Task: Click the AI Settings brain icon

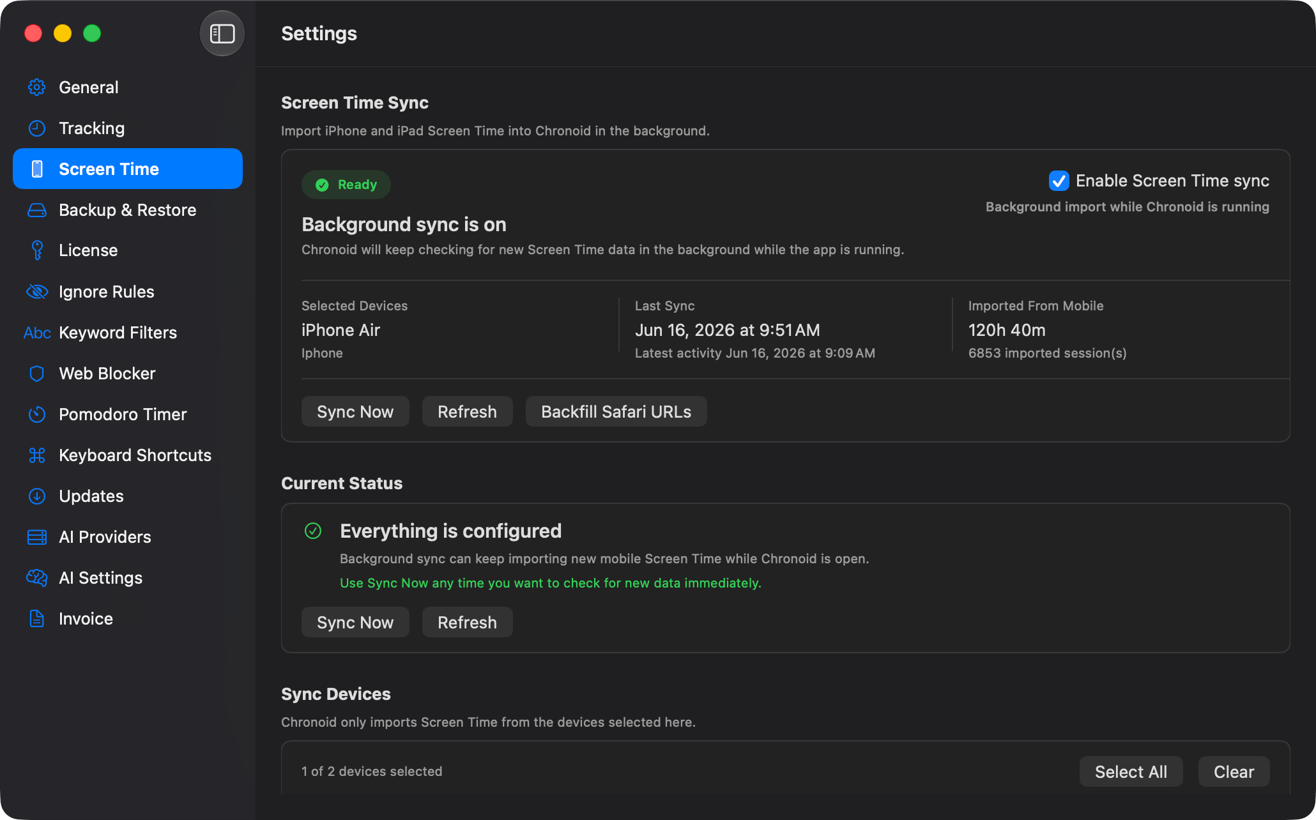Action: coord(37,578)
